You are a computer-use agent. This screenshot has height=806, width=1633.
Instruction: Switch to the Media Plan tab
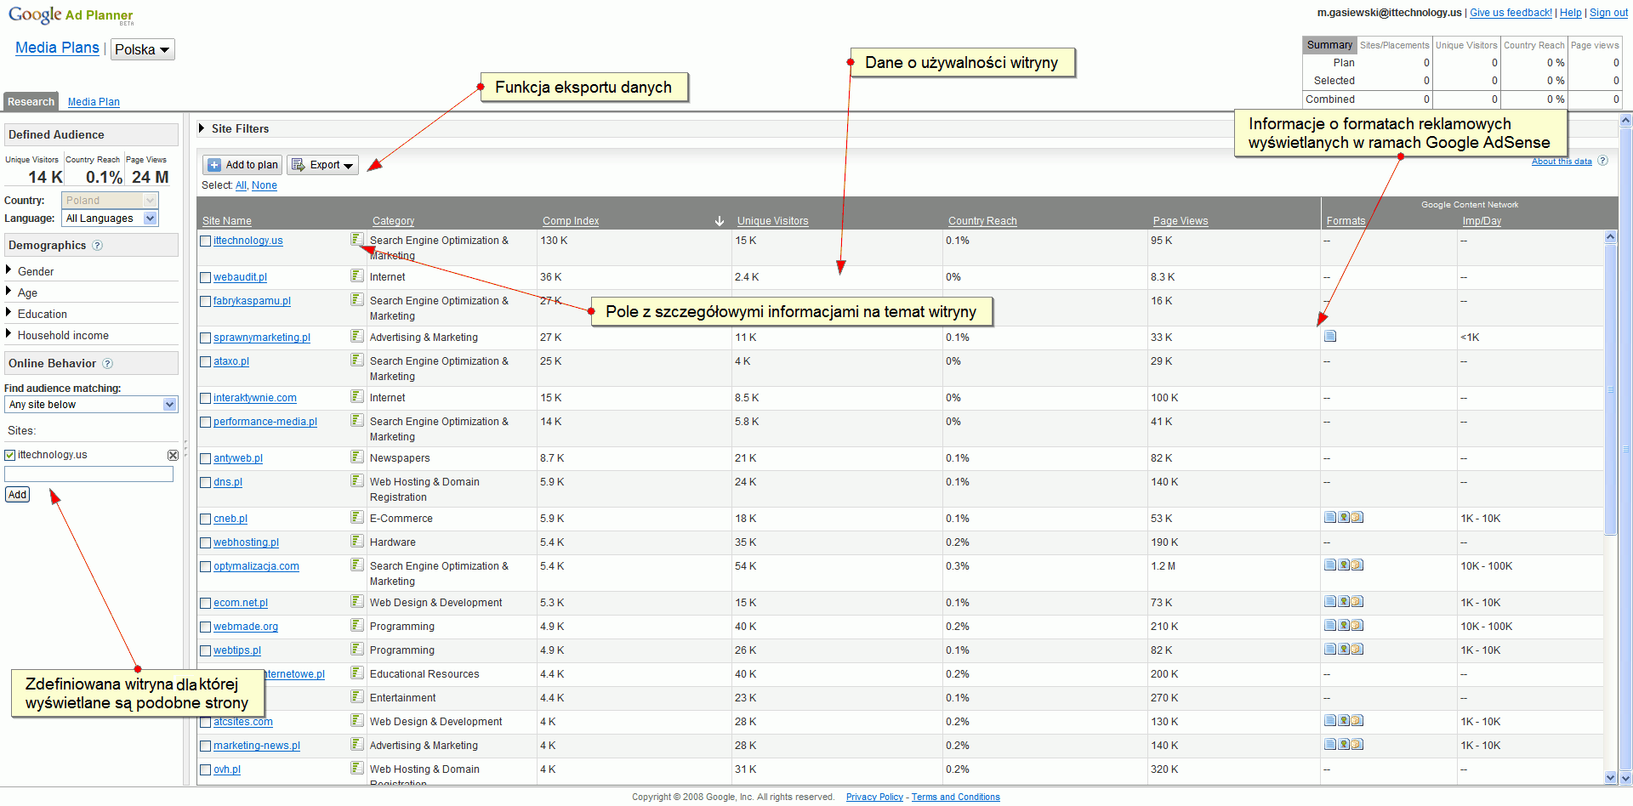point(94,102)
